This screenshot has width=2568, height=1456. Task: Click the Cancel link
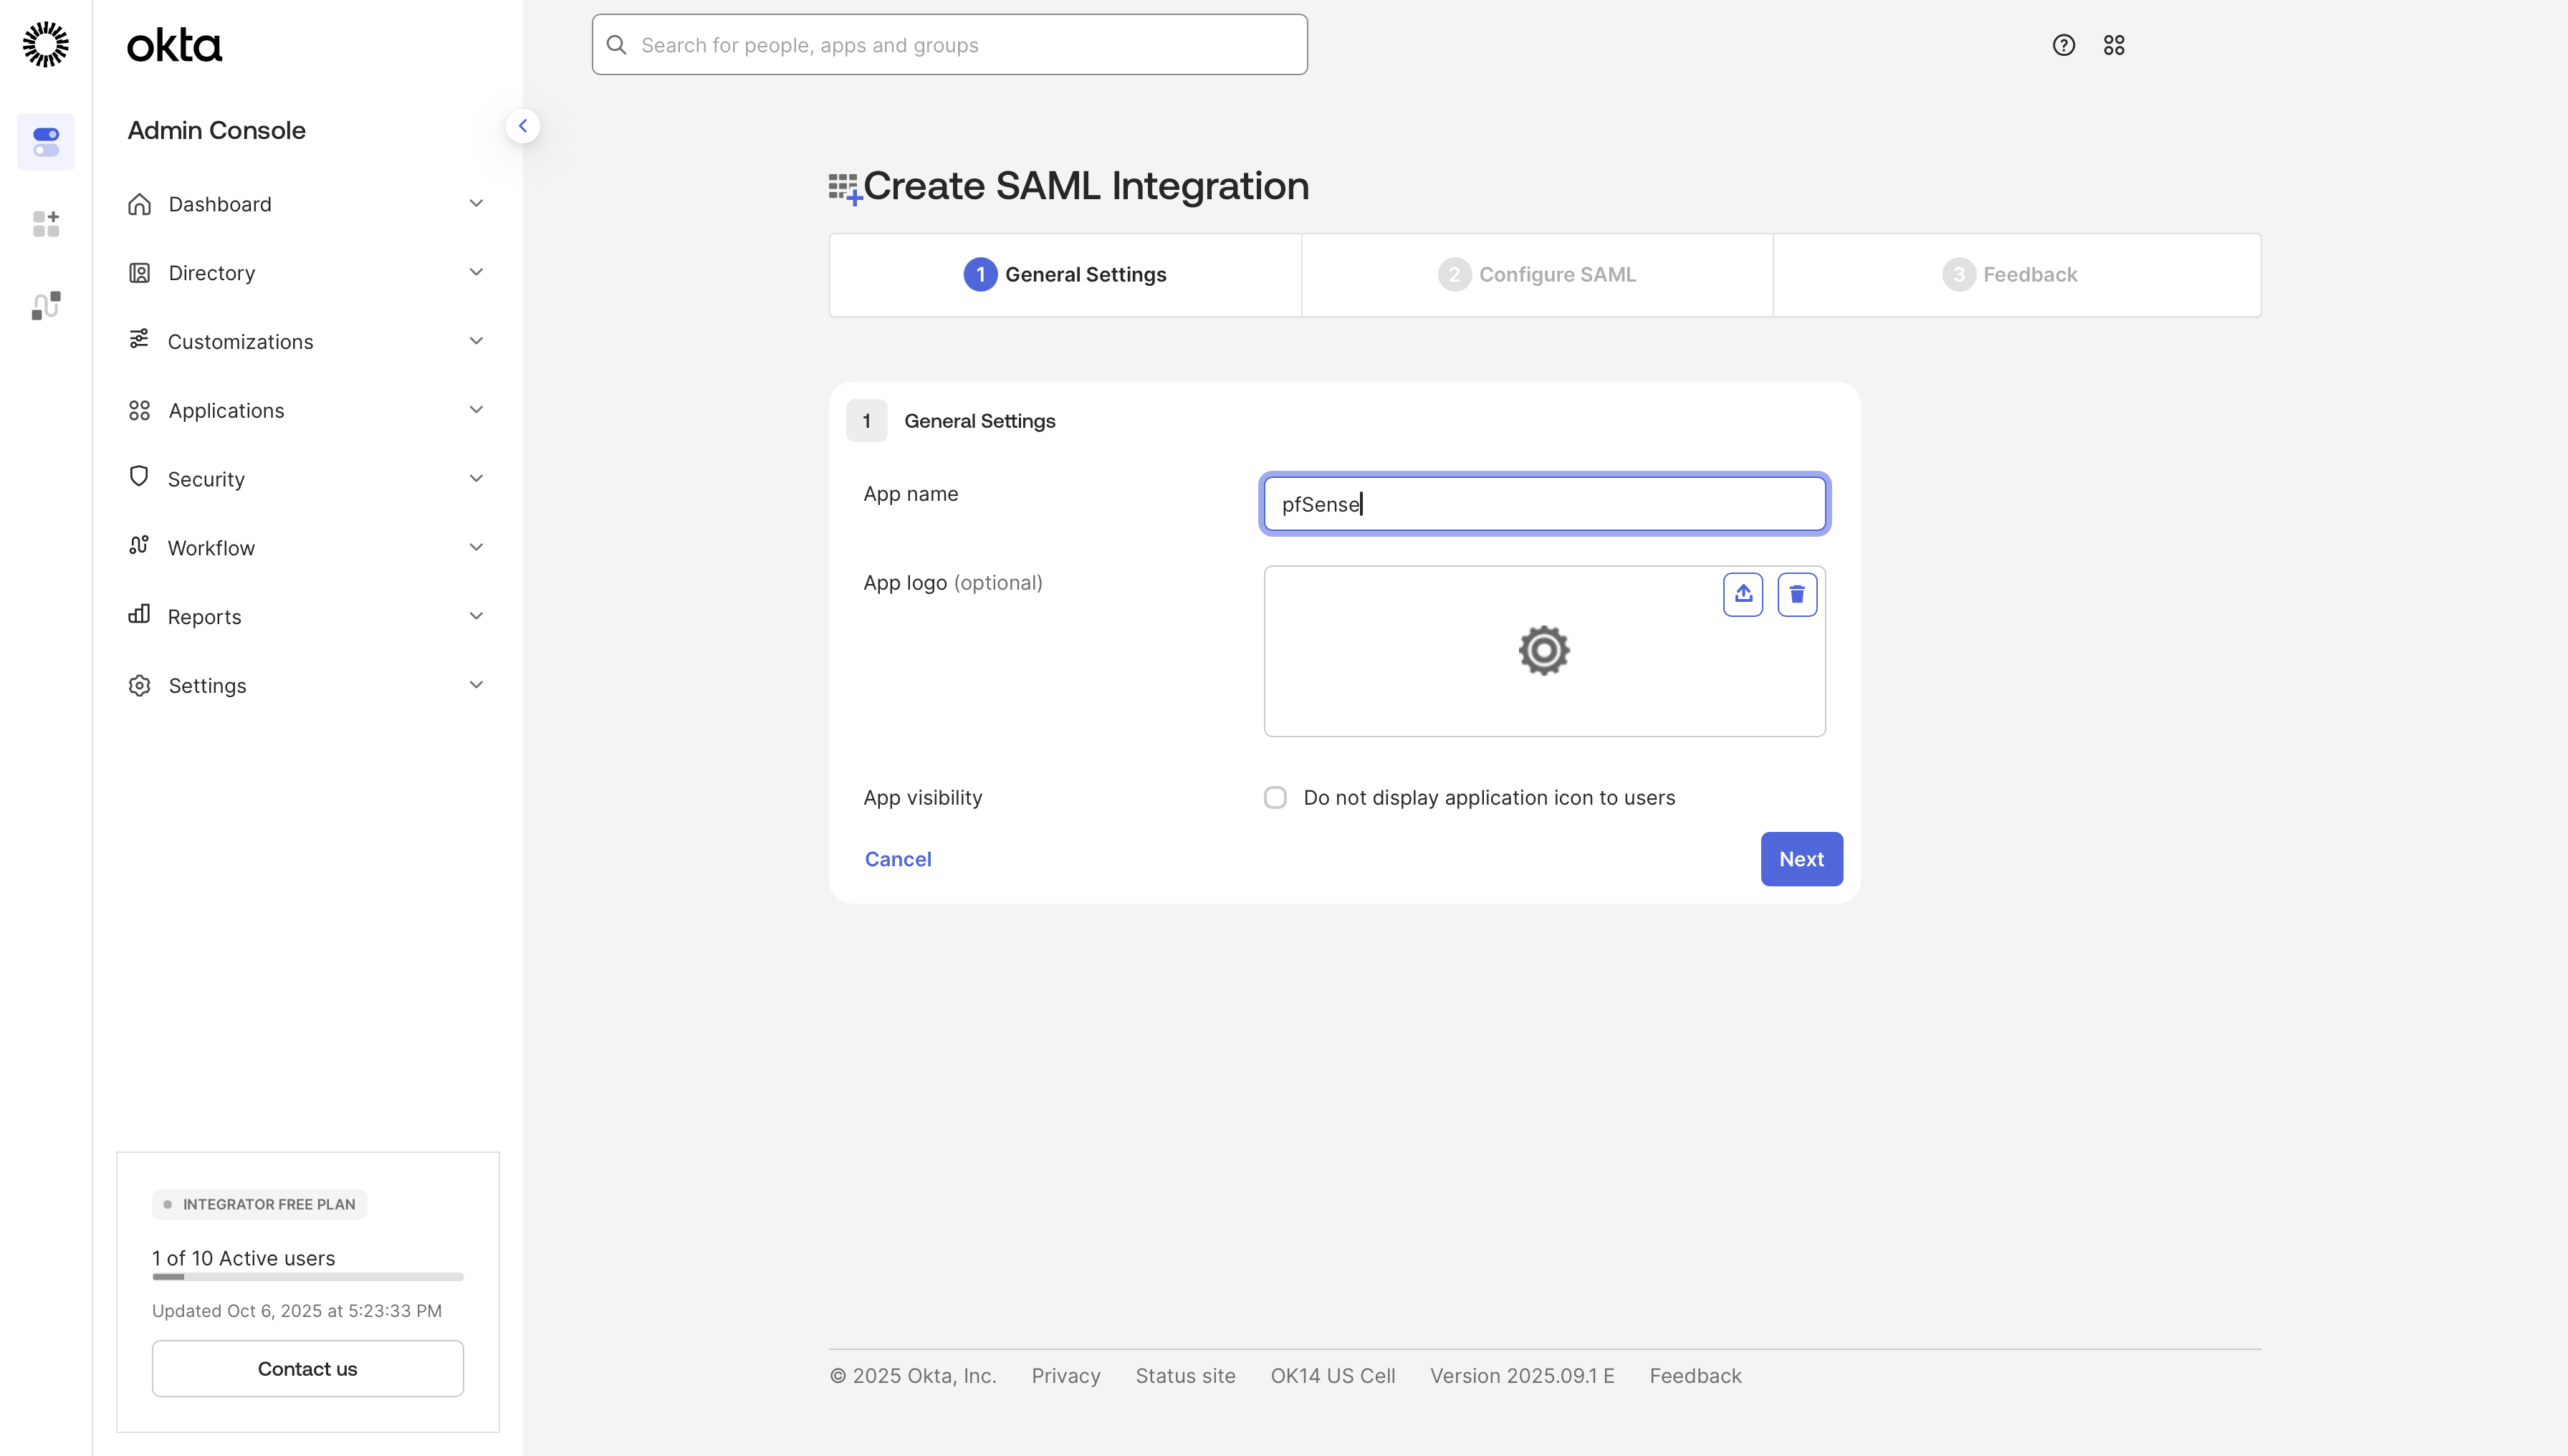[x=897, y=858]
